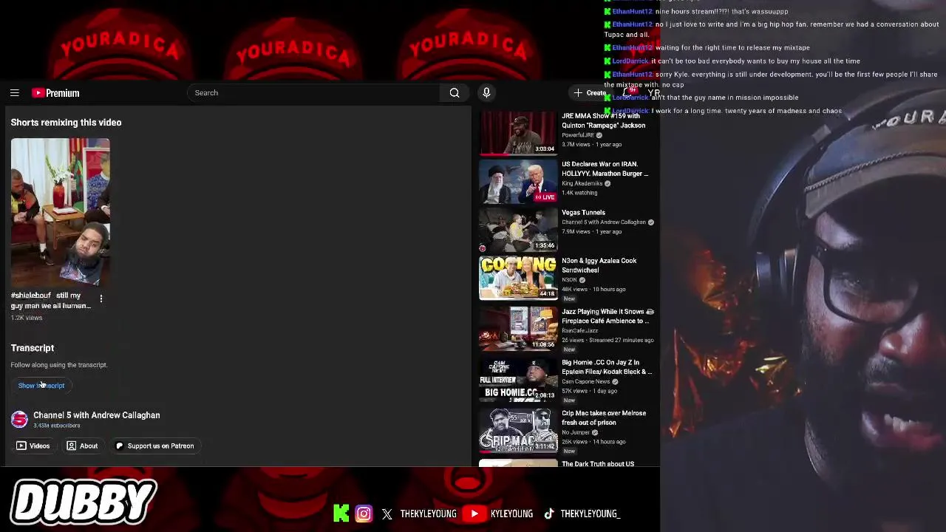Image resolution: width=946 pixels, height=532 pixels.
Task: Click the YouTube icon beside KYLEYOUNG
Action: click(x=474, y=514)
